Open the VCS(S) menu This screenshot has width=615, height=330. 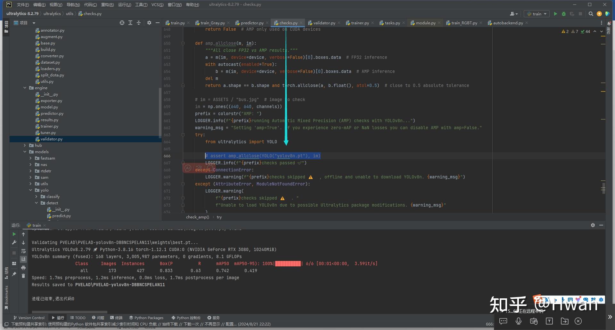point(157,4)
